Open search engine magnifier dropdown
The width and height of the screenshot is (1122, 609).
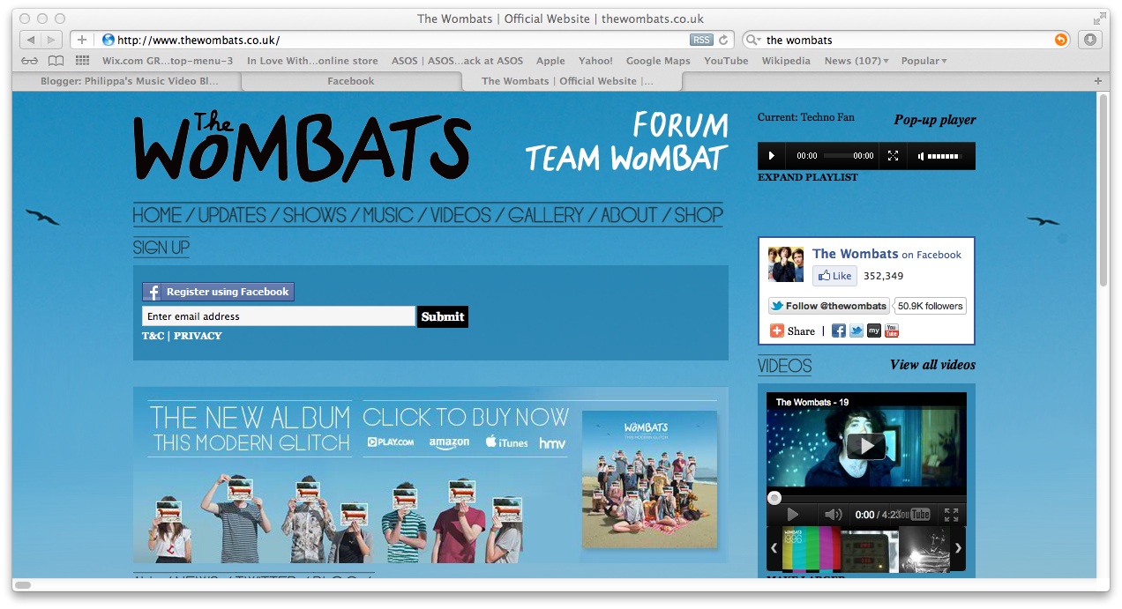753,40
